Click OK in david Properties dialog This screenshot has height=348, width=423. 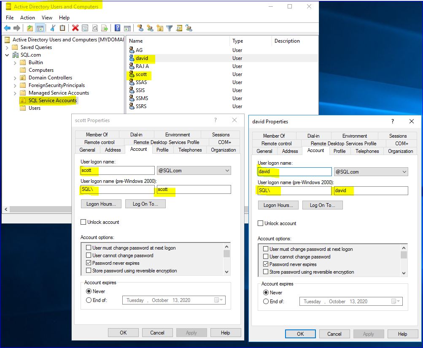(300, 334)
